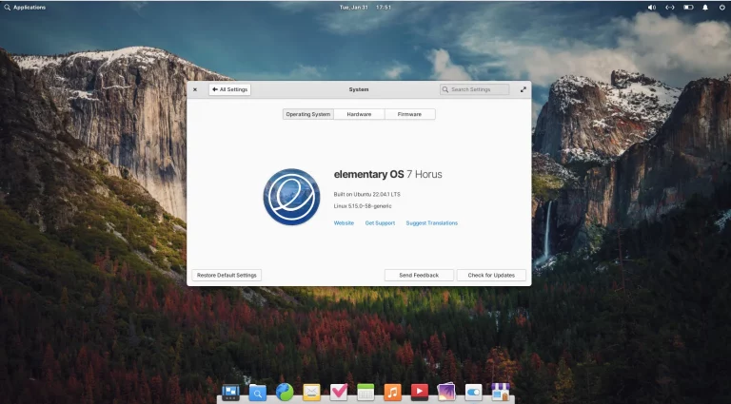The image size is (731, 404).
Task: Launch the Tasks app in dock
Action: (x=338, y=392)
